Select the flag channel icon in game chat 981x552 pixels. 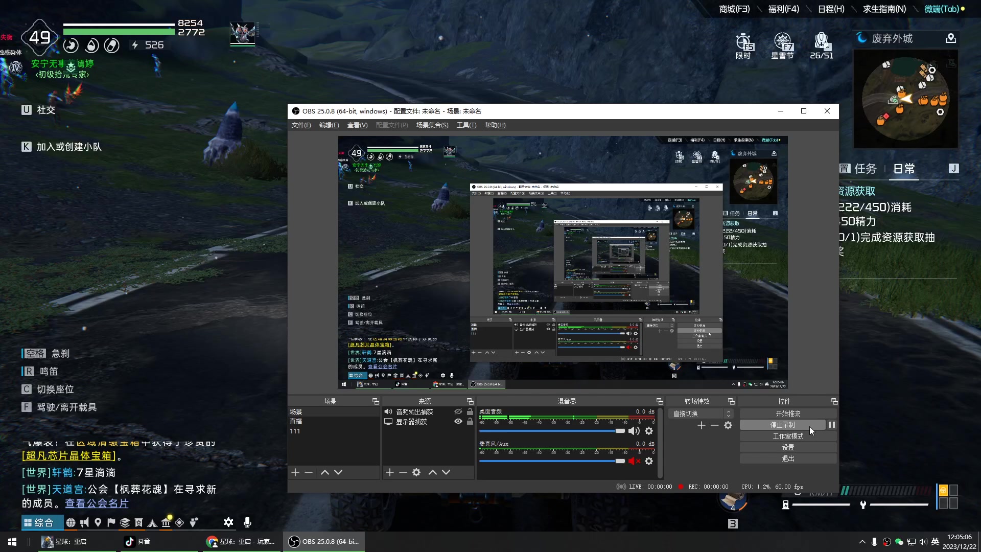111,522
